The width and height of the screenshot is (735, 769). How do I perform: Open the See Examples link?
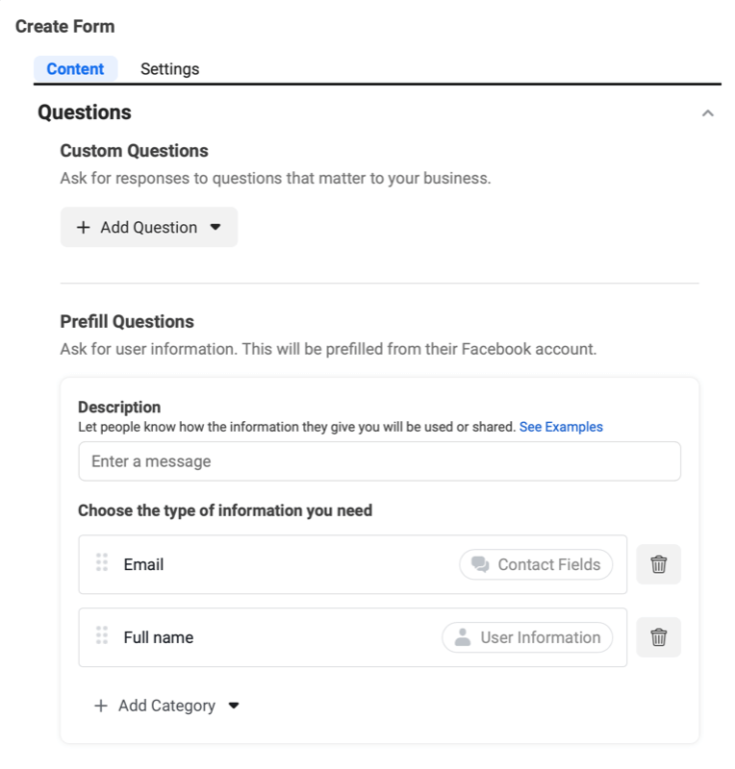tap(561, 427)
